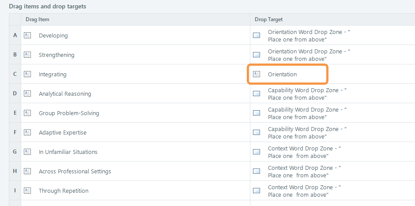This screenshot has width=415, height=206.
Task: Click the Drag Item column header
Action: coord(38,19)
